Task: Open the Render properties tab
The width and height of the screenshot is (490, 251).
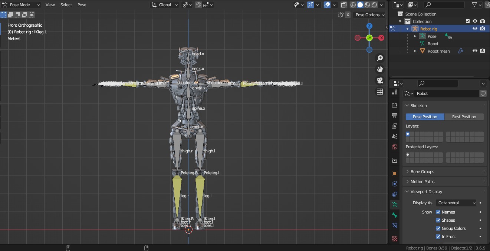Action: click(395, 106)
